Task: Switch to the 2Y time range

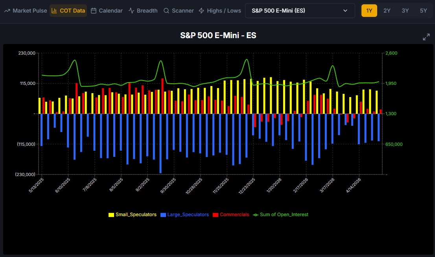Action: click(387, 11)
